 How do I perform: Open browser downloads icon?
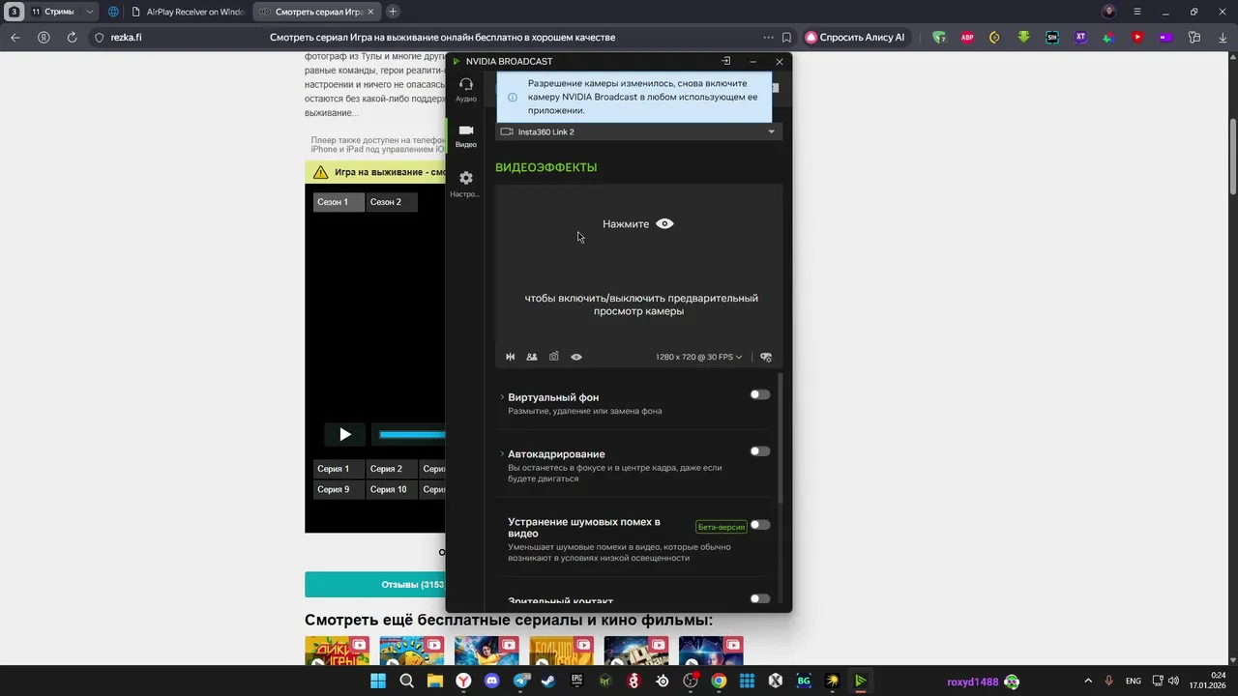[x=1222, y=38]
